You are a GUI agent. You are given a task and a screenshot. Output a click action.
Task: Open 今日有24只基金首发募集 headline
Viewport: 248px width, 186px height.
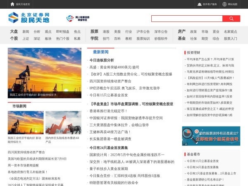click(109, 148)
